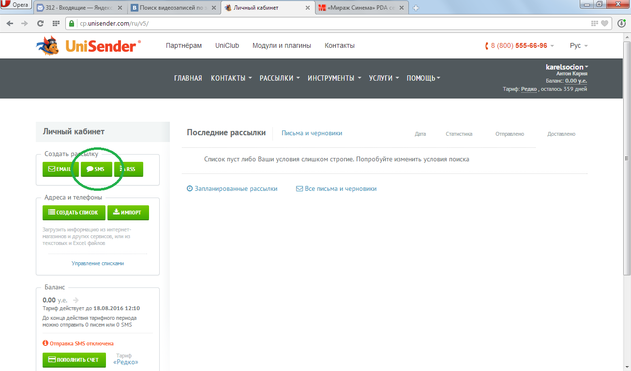Image resolution: width=631 pixels, height=371 pixels.
Task: Click the Дата column header
Action: (421, 134)
